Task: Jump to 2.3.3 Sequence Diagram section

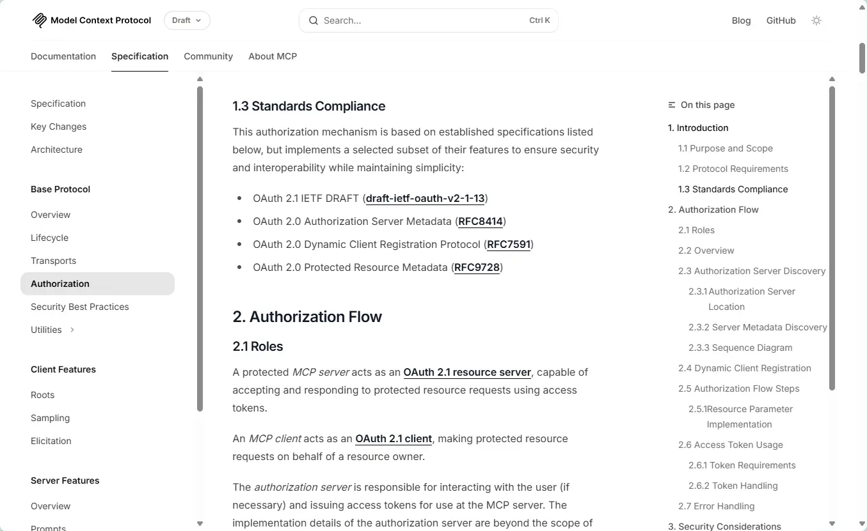Action: [740, 348]
